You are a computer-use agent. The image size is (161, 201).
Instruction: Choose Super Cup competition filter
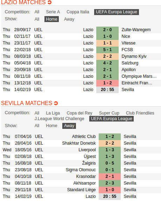(109, 113)
